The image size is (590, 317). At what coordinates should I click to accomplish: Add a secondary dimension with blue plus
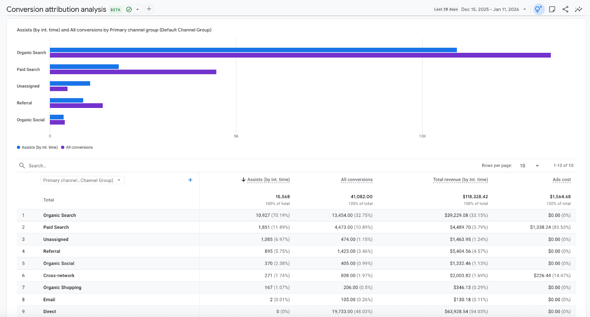[190, 180]
